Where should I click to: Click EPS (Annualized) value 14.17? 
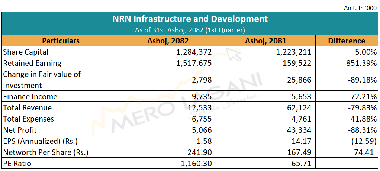302,141
